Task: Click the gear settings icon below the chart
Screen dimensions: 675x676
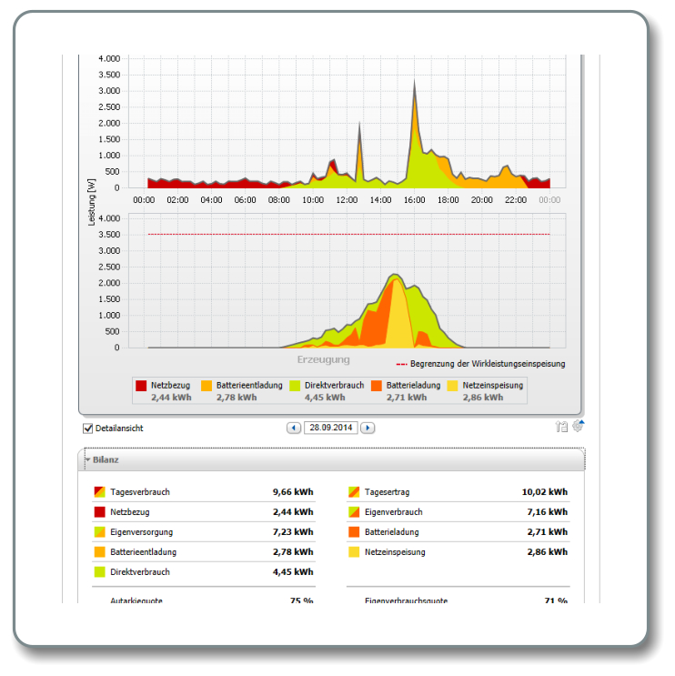Action: [578, 426]
